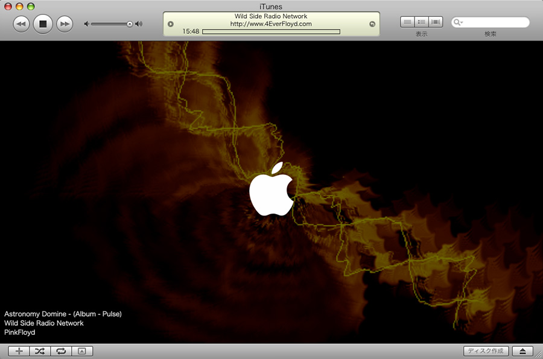Click the rewind previous track button

21,24
